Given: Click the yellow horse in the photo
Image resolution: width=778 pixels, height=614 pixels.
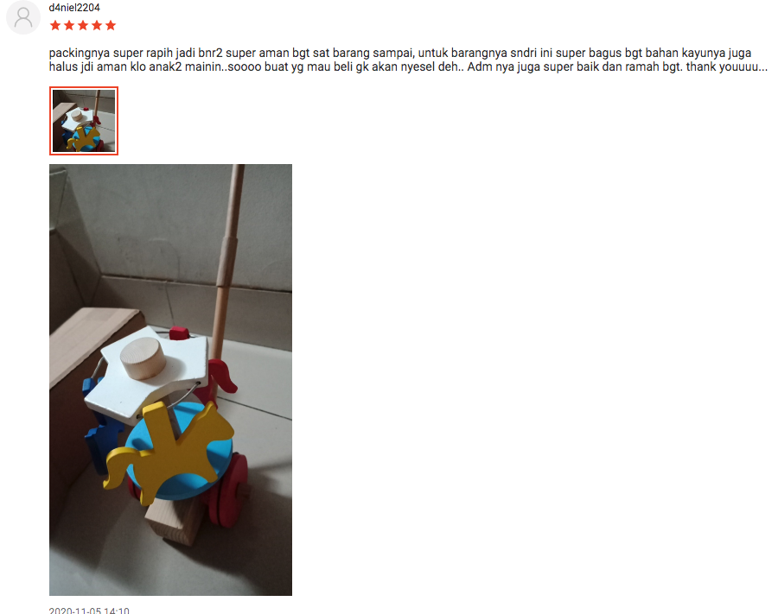Looking at the screenshot, I should coord(169,445).
